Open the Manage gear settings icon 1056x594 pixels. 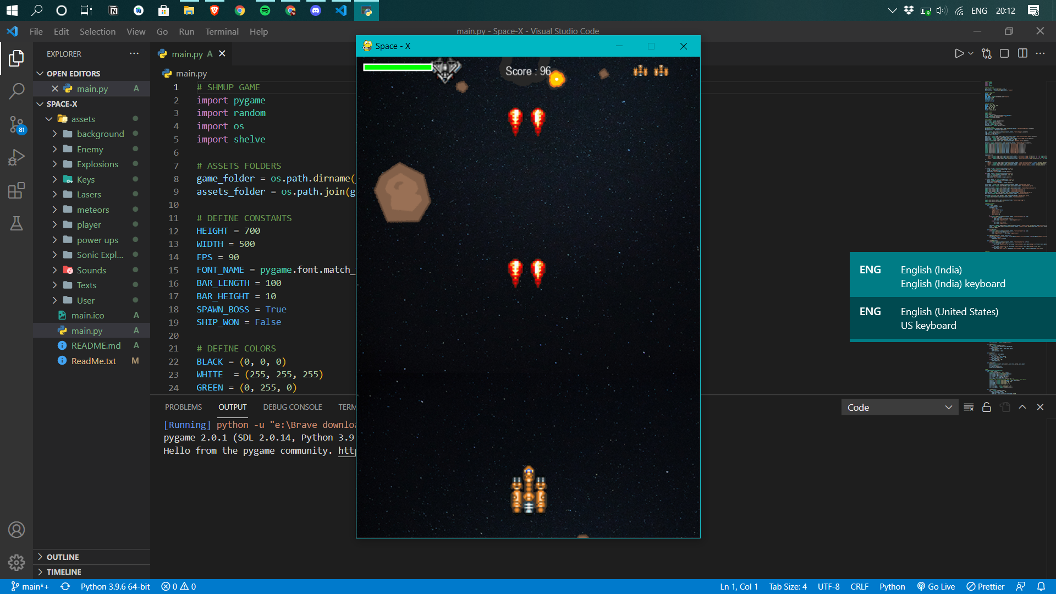(x=16, y=563)
